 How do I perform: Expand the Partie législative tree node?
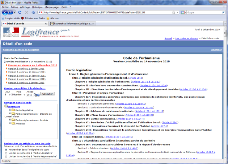(x=10, y=110)
